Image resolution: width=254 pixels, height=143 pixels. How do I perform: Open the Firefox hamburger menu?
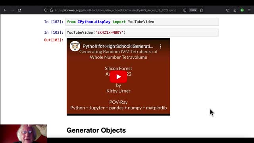(249, 10)
